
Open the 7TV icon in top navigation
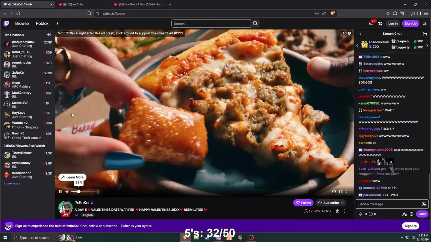(x=380, y=24)
